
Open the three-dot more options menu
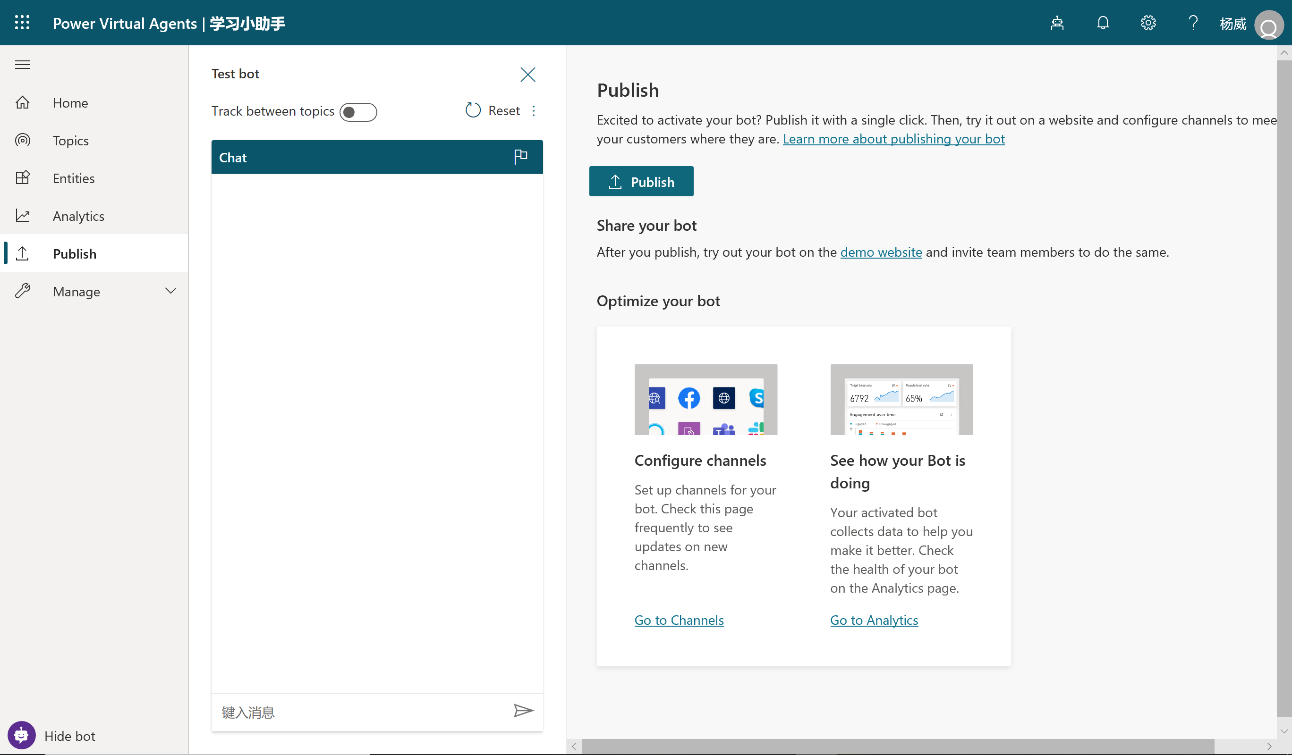click(534, 110)
